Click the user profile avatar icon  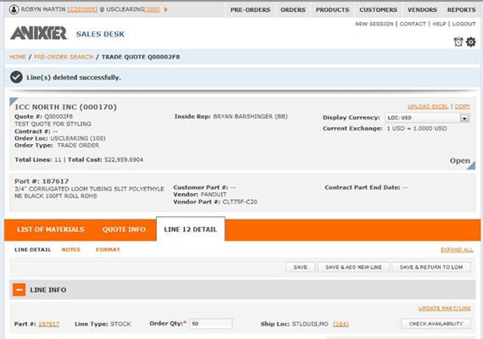[14, 9]
